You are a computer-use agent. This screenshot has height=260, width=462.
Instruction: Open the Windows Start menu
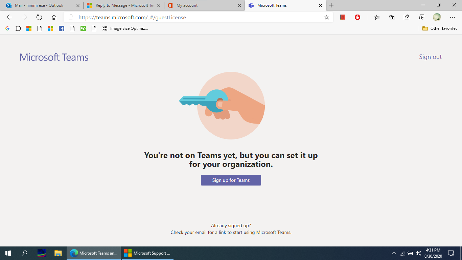(8, 253)
